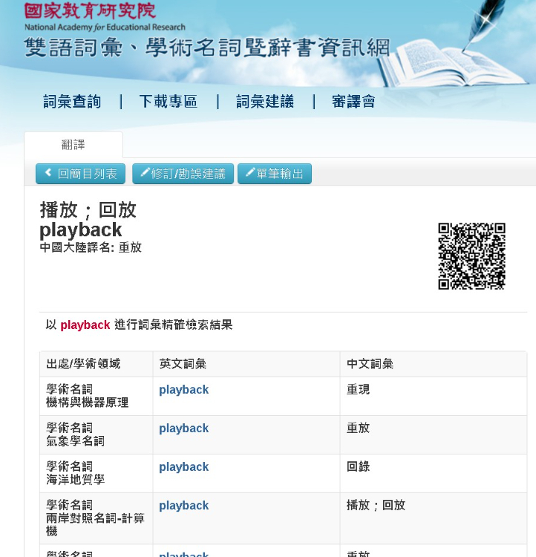Image resolution: width=536 pixels, height=557 pixels.
Task: Select the 翻譯 tab
Action: (73, 145)
